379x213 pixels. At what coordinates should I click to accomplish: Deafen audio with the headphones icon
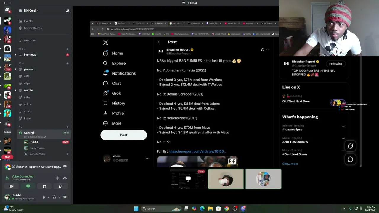54,197
